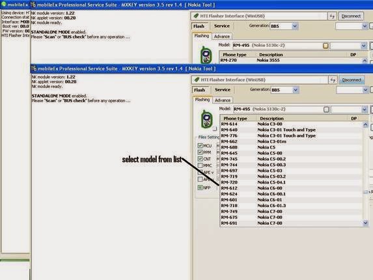Open Generation BB5 dropdown in back window

[x=295, y=26]
